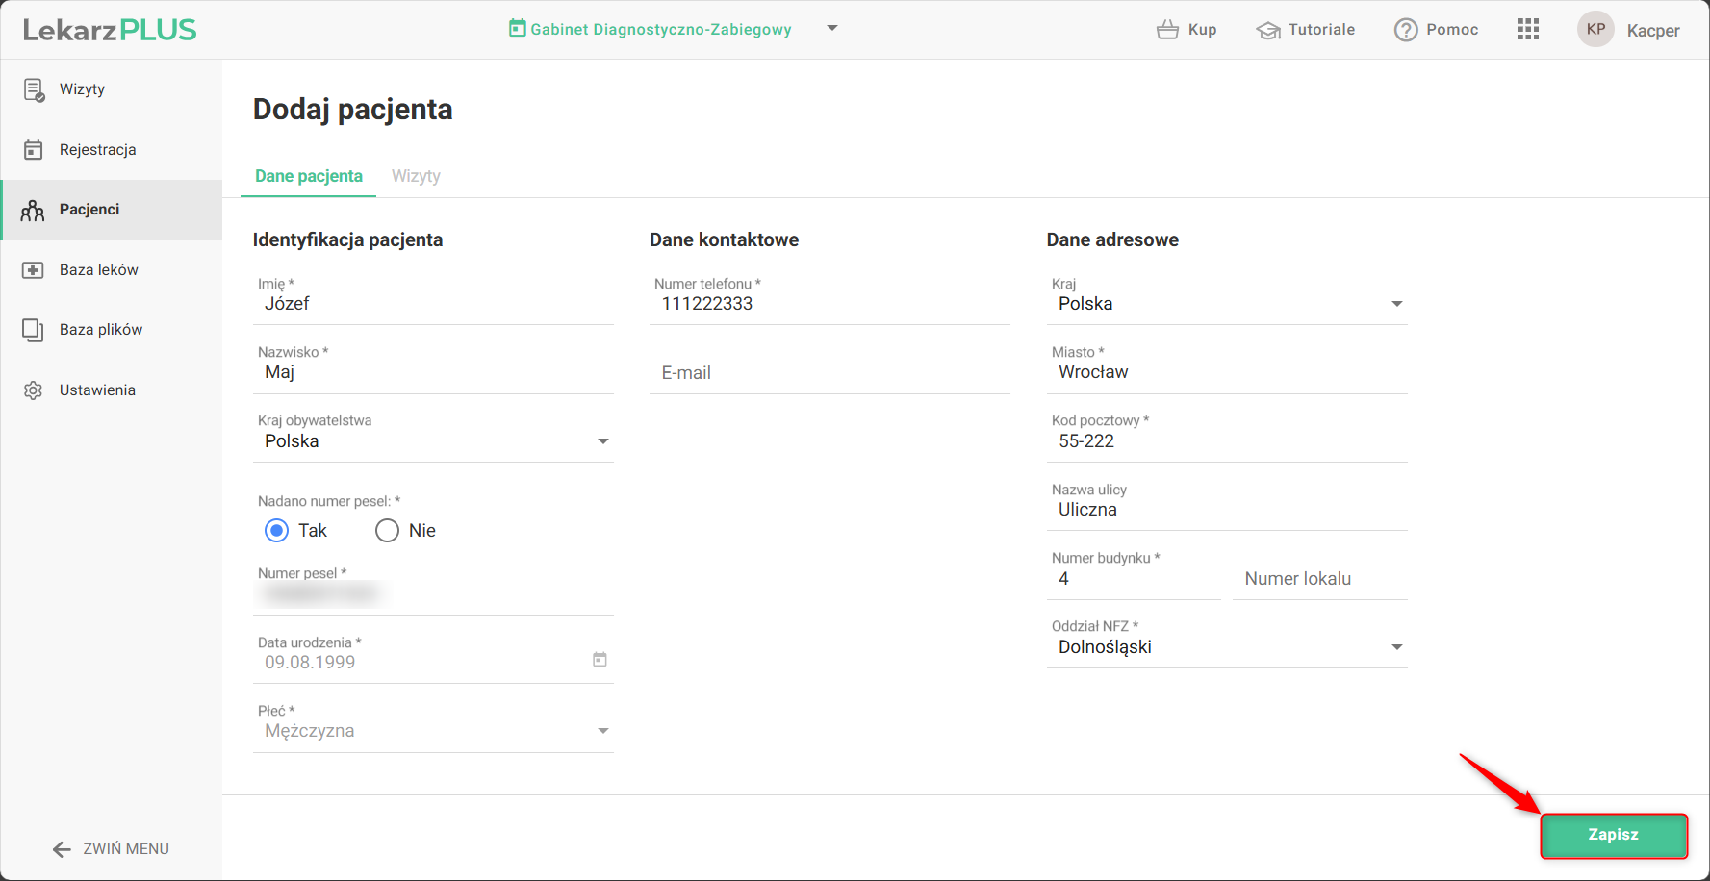Open Ustawienia gear icon

pos(34,390)
